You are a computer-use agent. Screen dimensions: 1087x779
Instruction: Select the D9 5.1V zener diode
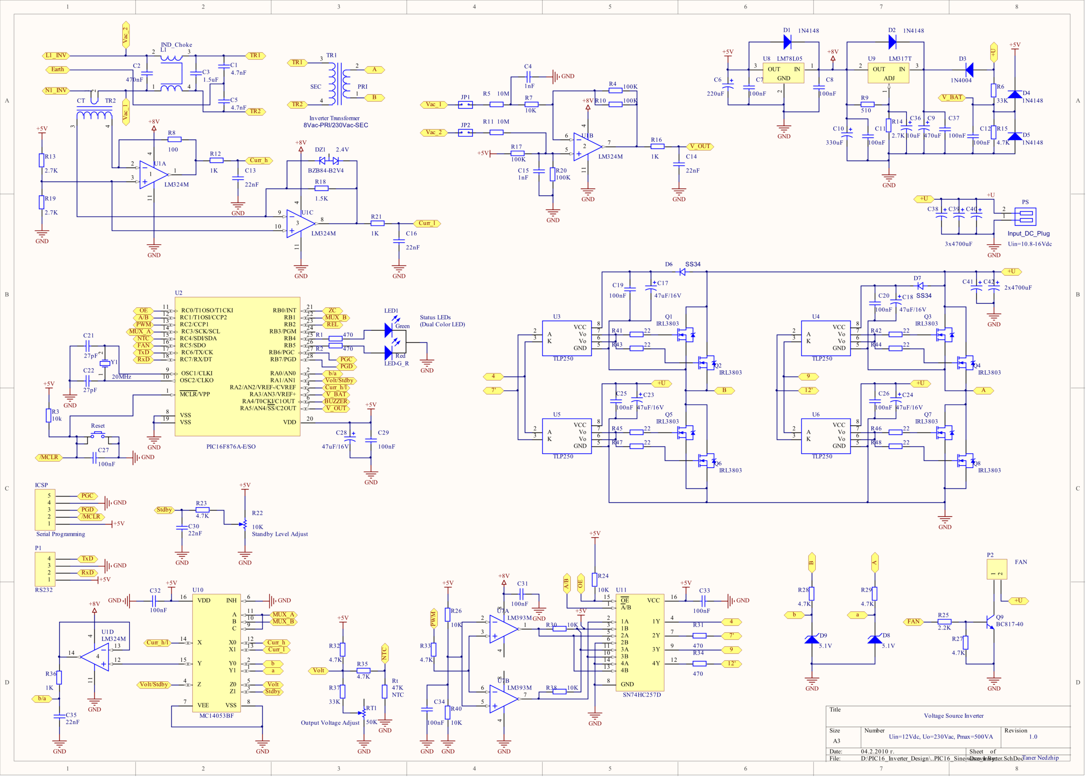(811, 640)
